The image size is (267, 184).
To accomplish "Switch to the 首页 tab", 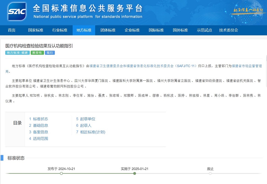I will coord(12,30).
